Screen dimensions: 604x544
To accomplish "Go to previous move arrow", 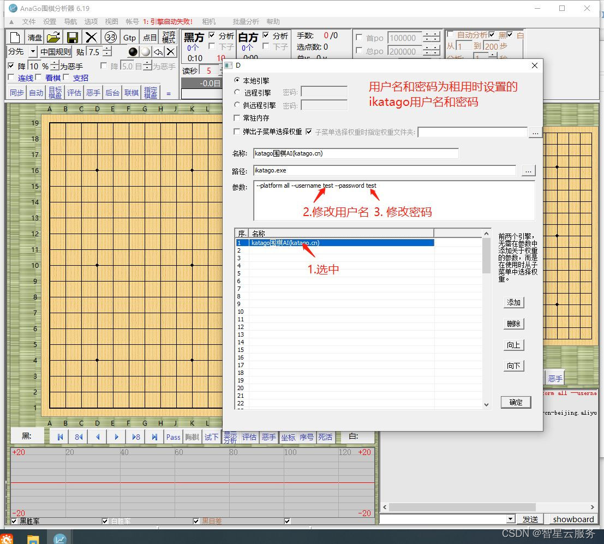I will click(98, 437).
